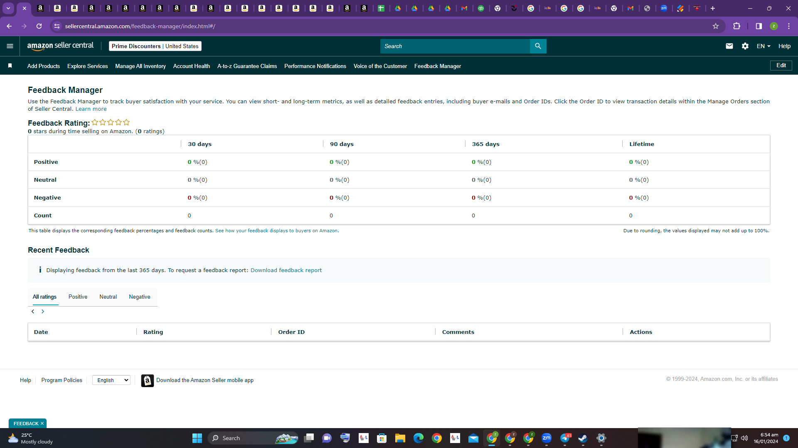798x448 pixels.
Task: Click the Date column header
Action: (x=41, y=332)
